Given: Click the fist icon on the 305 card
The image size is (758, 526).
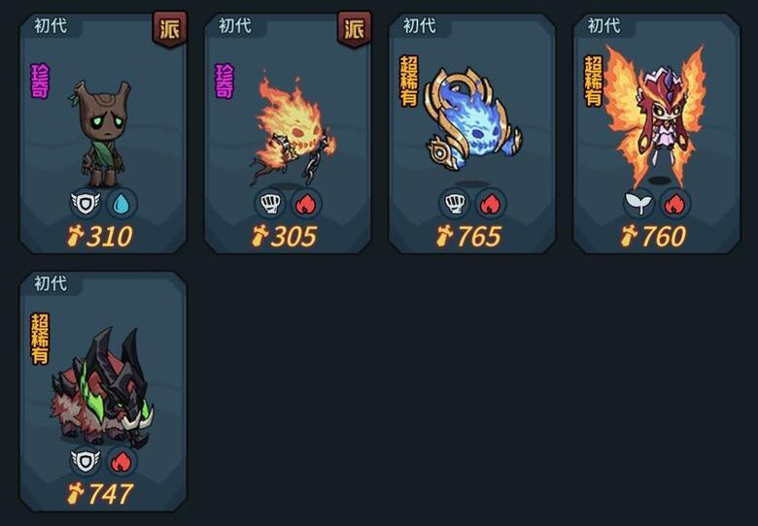Looking at the screenshot, I should coord(270,203).
